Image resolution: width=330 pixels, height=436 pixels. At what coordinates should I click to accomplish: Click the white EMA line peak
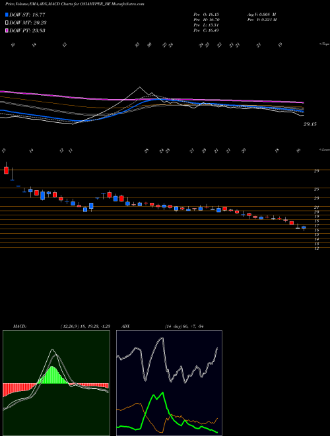pyautogui.click(x=140, y=88)
